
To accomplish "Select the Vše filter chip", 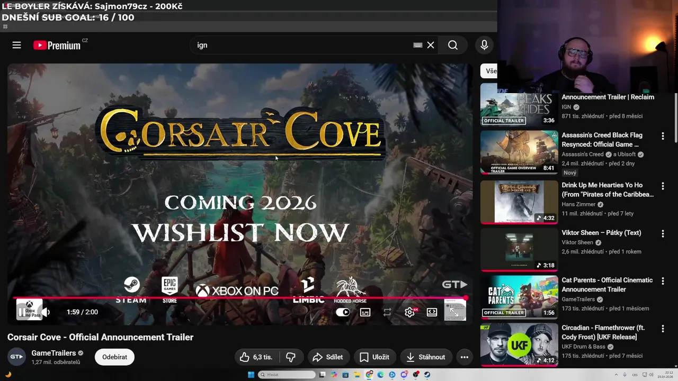I will point(489,71).
